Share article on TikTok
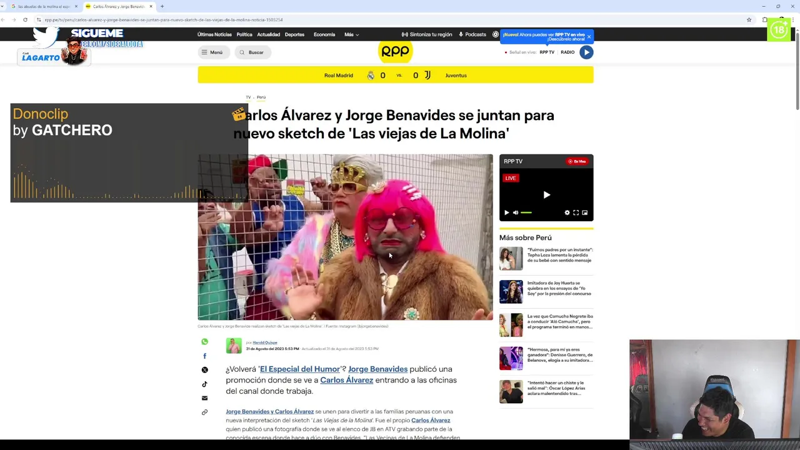The height and width of the screenshot is (450, 800). point(204,384)
